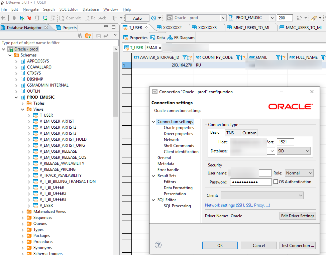Toggle the OS Authentication checkbox
Screen dimensions: 326x255
[x=276, y=182]
